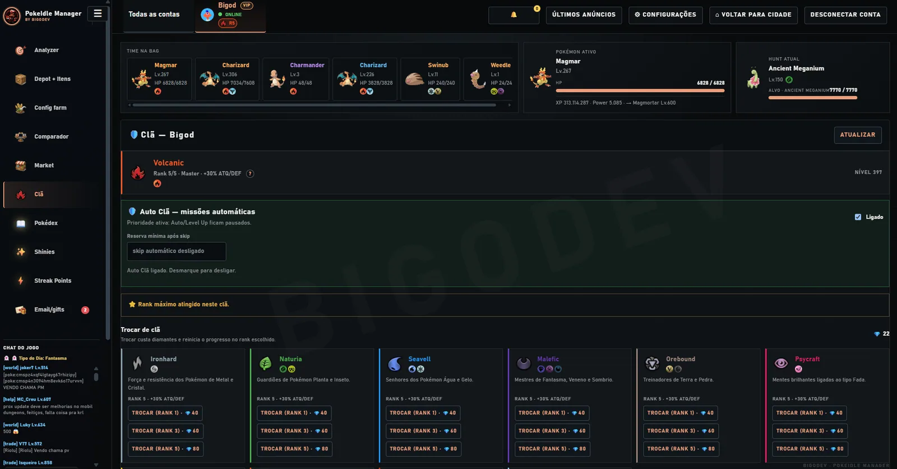Screen dimensions: 897x469
Task: Click the Shinies sparkle icon
Action: point(21,252)
